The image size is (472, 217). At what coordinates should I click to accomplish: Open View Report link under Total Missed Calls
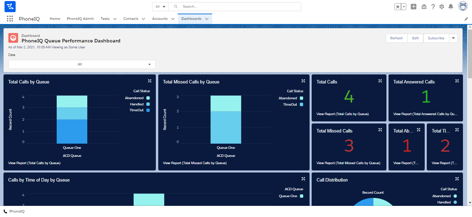click(x=348, y=163)
